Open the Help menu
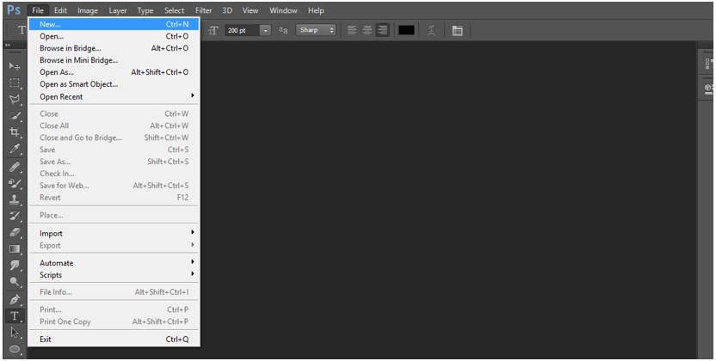Viewport: 716px width, 361px height. 316,10
